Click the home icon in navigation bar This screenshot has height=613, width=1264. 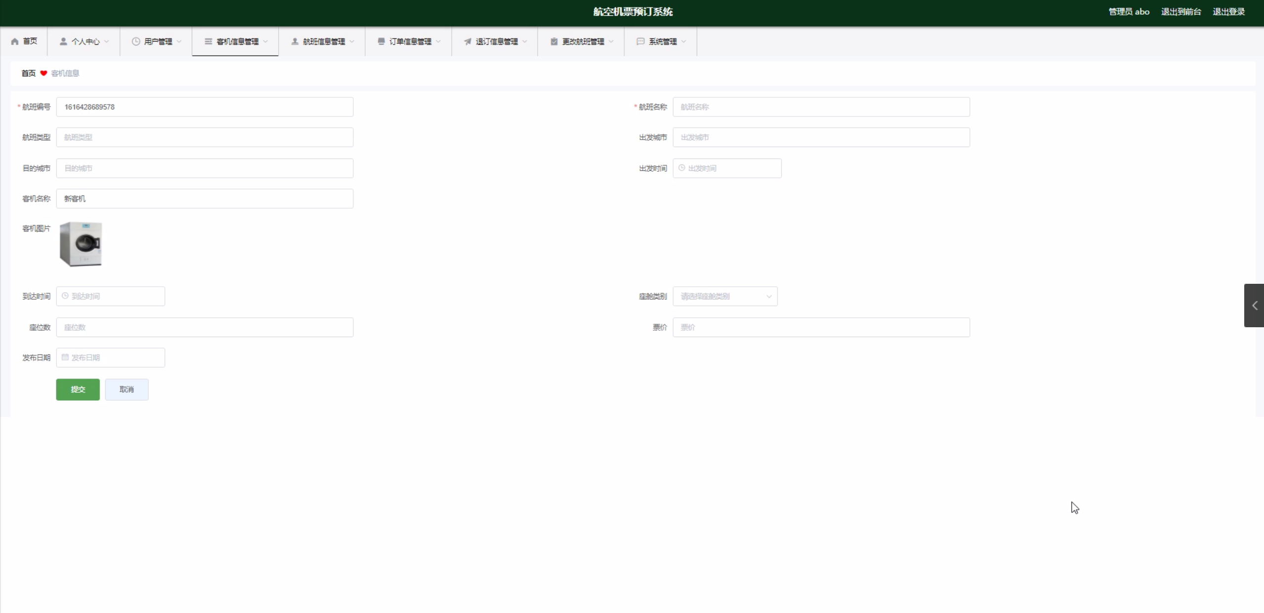pos(15,41)
